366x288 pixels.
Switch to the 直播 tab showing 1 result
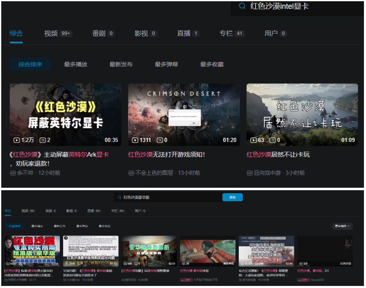tap(188, 33)
